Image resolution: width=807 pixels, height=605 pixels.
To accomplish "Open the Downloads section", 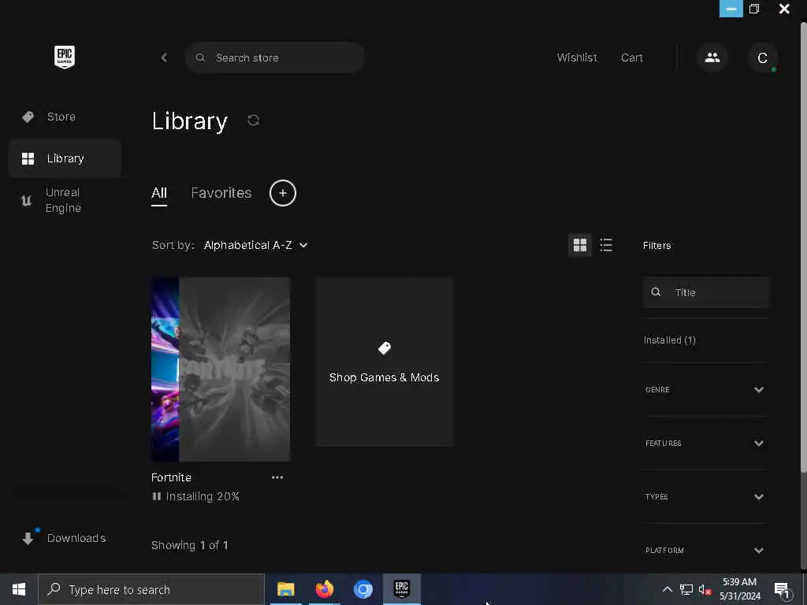I will tap(65, 538).
